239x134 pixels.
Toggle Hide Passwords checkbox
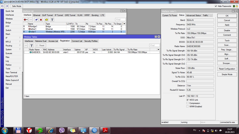tap(216, 6)
